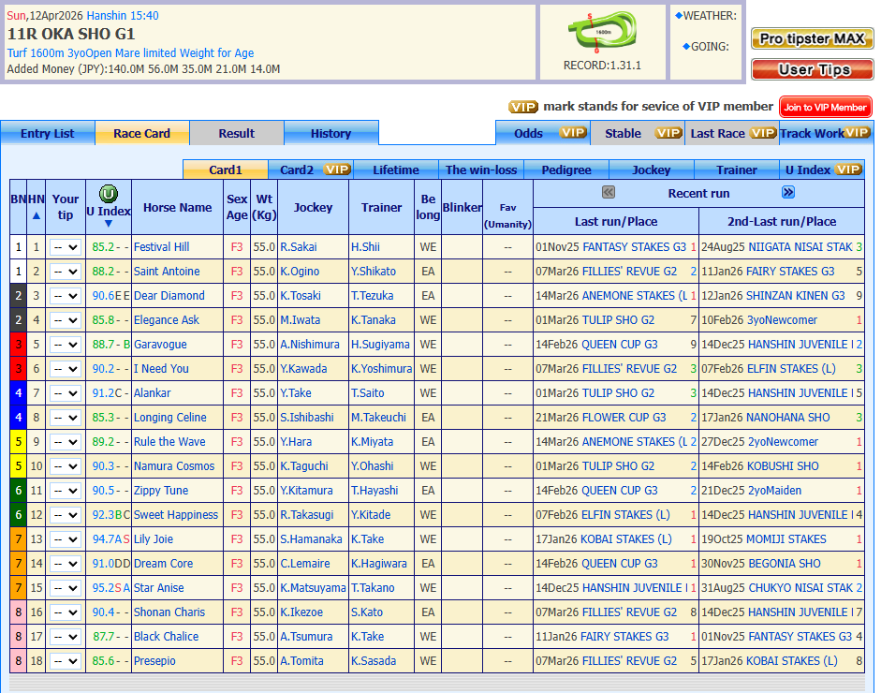Click the previous recent run double-arrow icon
The height and width of the screenshot is (693, 881).
tap(608, 193)
